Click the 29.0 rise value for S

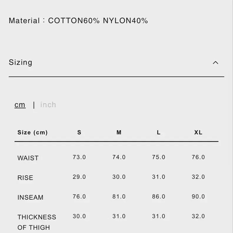(79, 177)
